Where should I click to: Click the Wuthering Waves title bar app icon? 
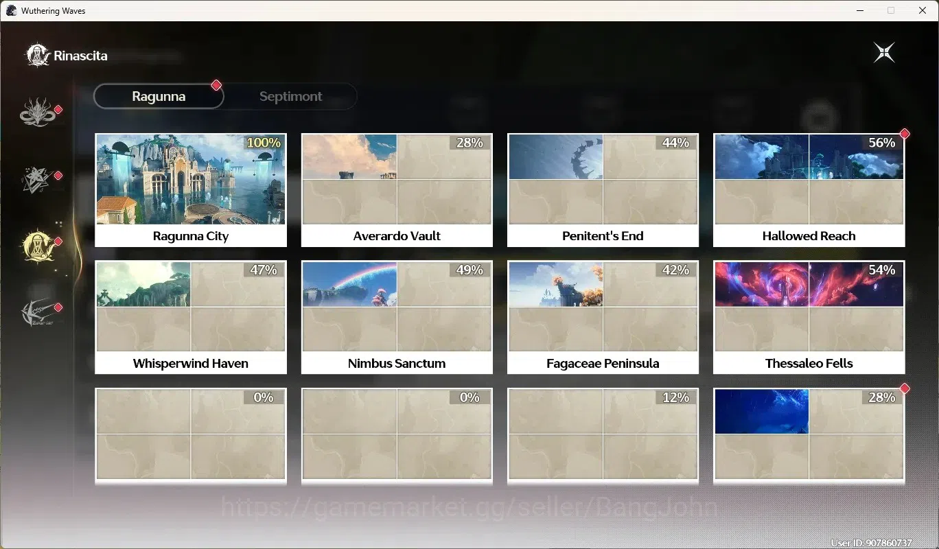pos(11,10)
